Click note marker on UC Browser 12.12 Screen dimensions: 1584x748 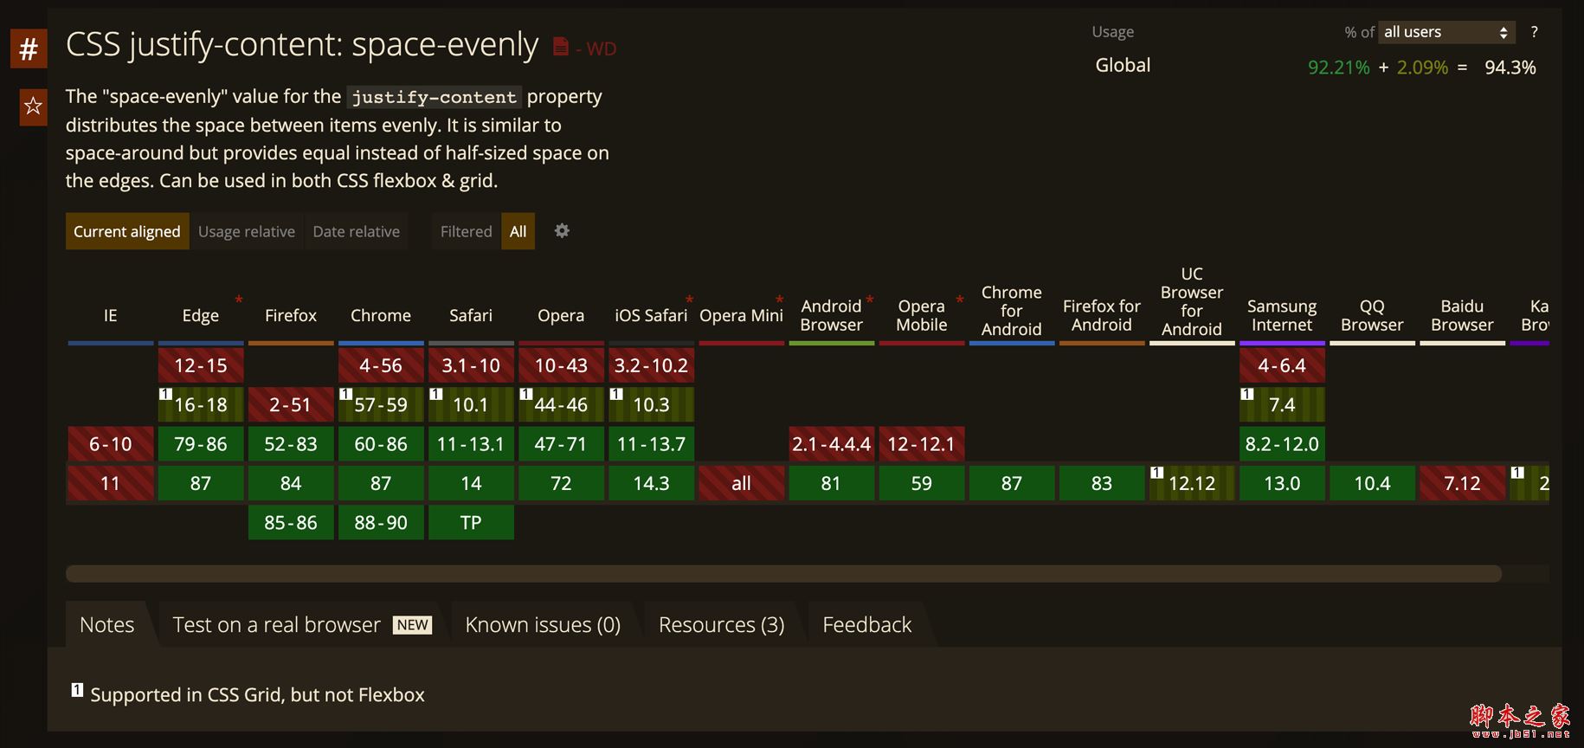(1156, 473)
